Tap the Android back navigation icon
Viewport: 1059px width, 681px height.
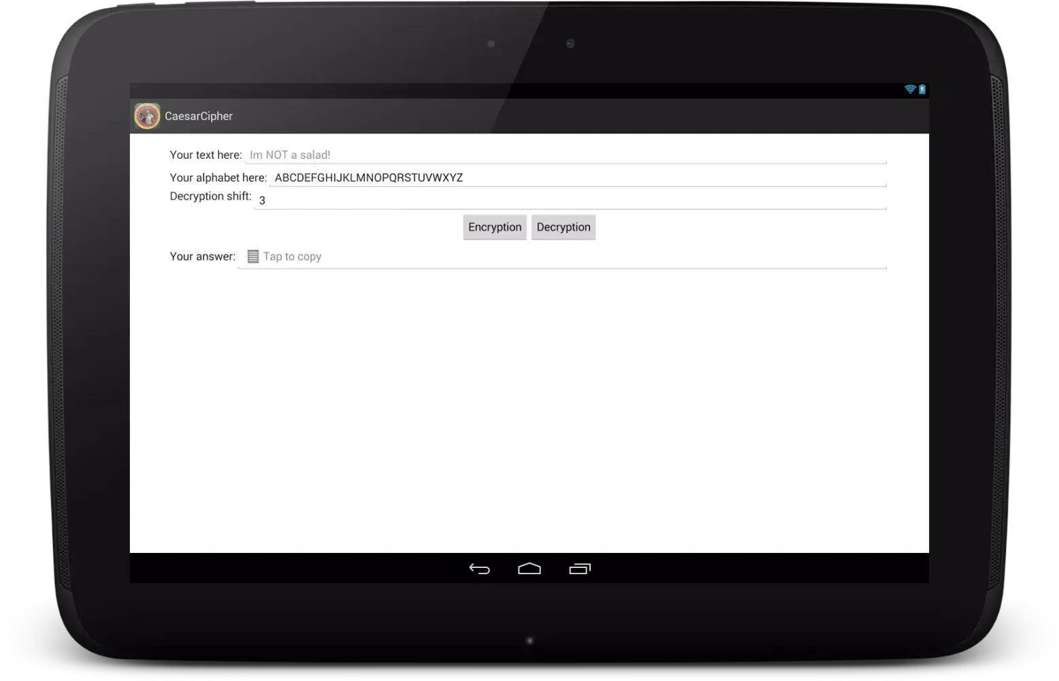(480, 569)
